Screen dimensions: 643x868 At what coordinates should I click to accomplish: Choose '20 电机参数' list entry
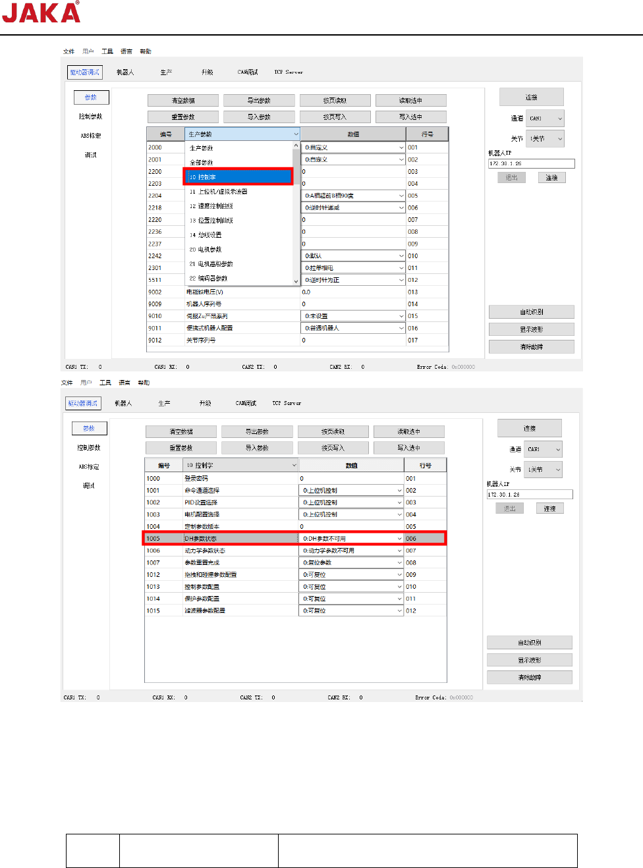[238, 250]
